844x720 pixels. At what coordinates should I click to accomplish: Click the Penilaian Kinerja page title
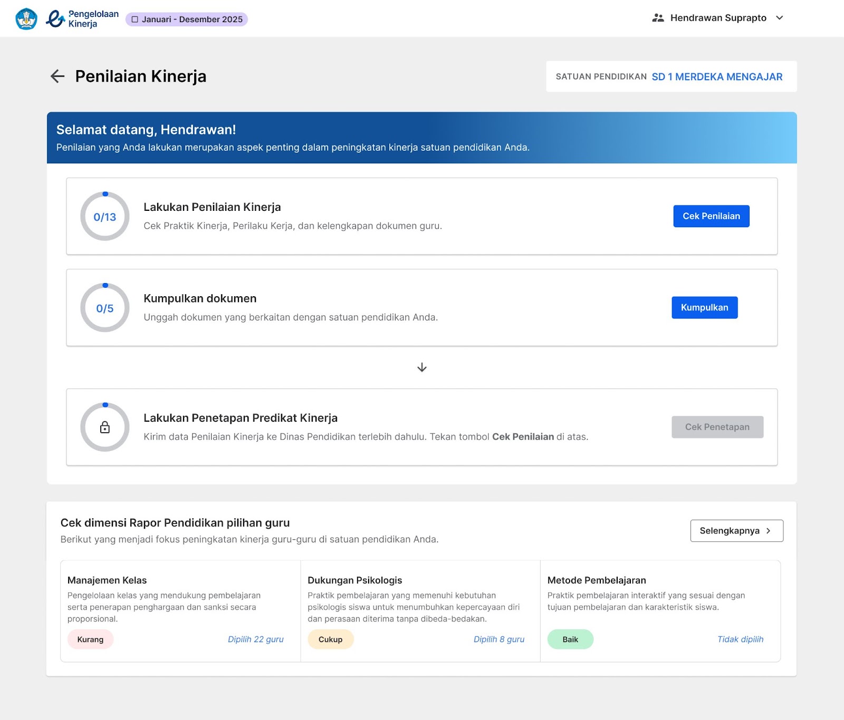[141, 76]
